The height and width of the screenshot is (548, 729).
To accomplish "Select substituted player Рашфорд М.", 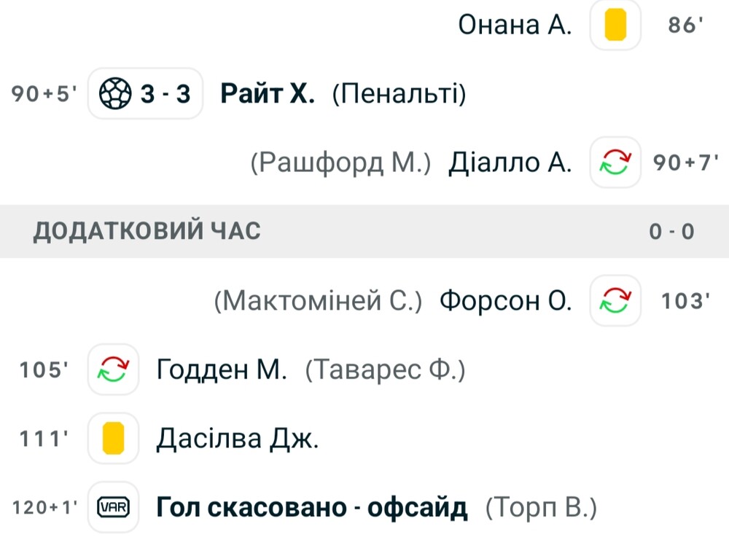I will 340,163.
